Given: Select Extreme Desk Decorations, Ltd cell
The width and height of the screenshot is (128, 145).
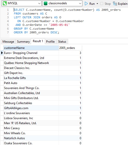Looking at the screenshot, I should [31, 58].
